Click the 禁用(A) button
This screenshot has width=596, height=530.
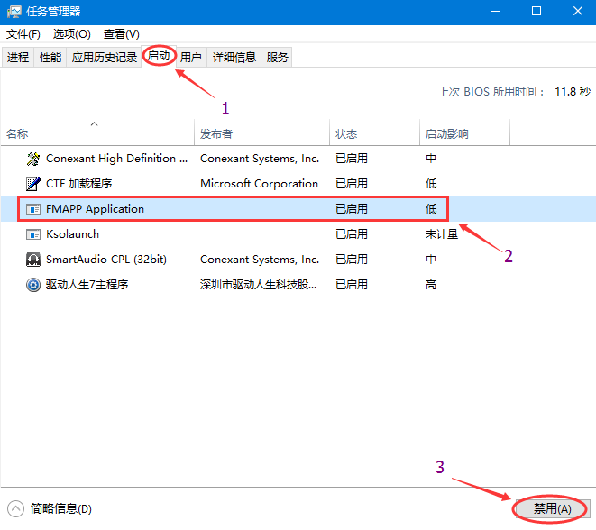pyautogui.click(x=552, y=508)
